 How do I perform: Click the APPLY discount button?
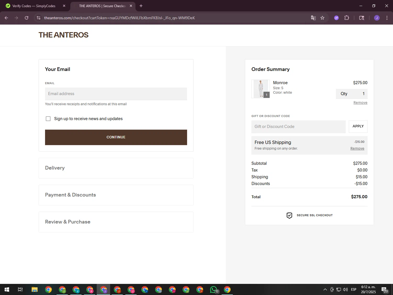click(358, 126)
